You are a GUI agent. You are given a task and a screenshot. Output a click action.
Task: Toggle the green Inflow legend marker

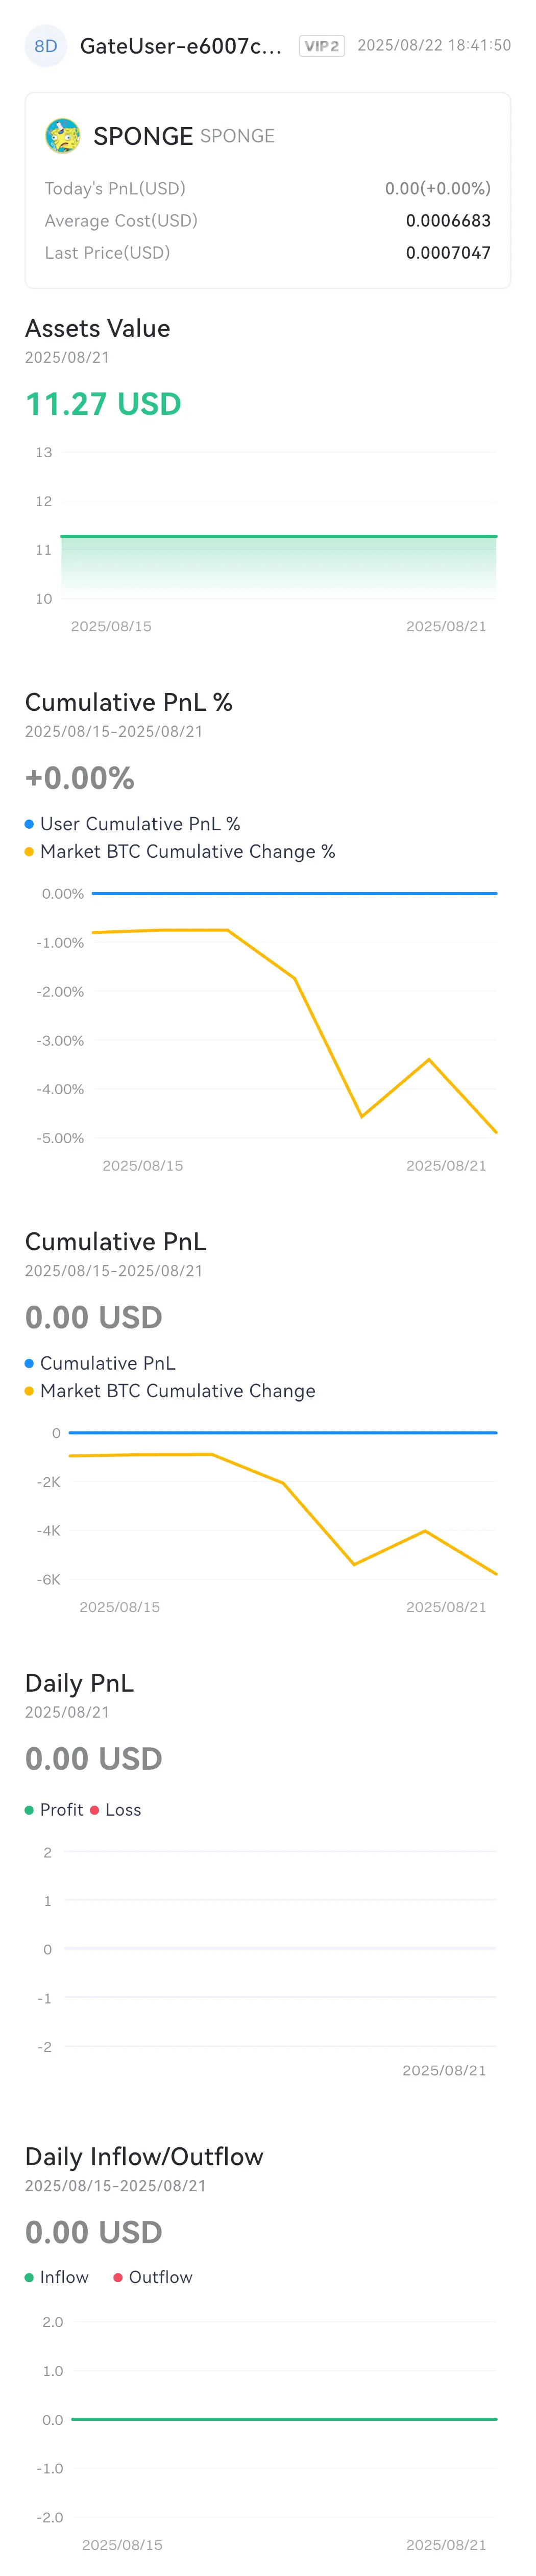[29, 2277]
